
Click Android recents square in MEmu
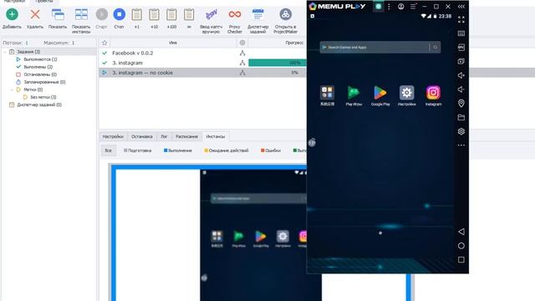(x=461, y=260)
